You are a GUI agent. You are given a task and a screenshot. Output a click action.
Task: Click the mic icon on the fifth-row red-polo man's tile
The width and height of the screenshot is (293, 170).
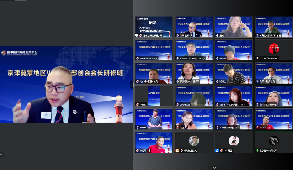pos(257,127)
